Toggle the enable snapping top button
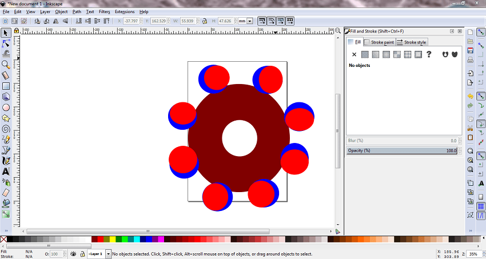This screenshot has height=259, width=486. click(481, 32)
